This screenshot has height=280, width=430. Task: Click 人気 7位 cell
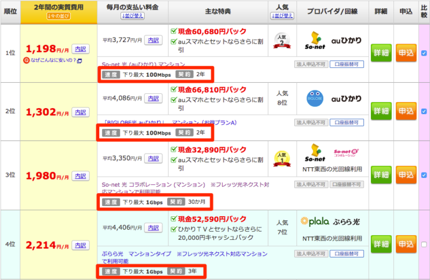pos(282,227)
